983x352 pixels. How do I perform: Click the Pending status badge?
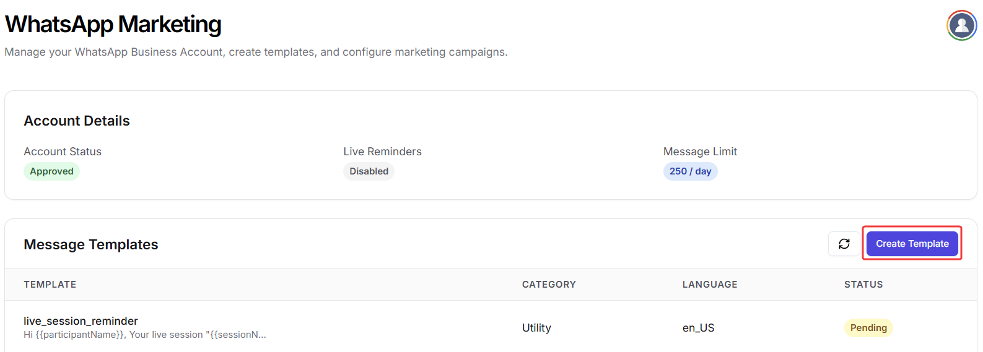[x=868, y=328]
